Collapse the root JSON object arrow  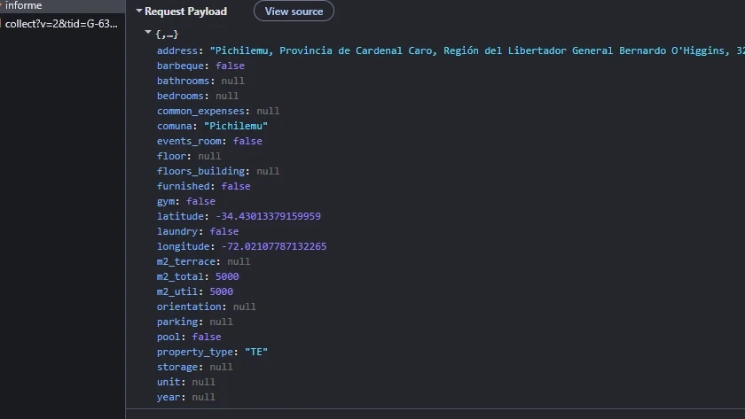pos(148,32)
